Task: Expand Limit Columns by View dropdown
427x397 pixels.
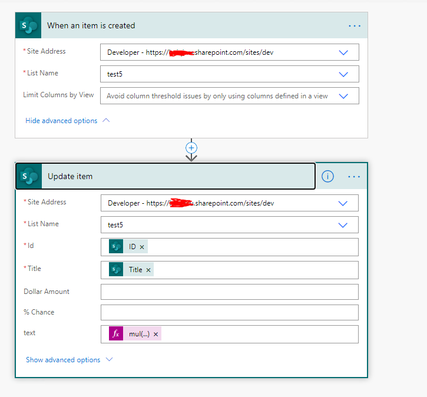Action: pos(343,96)
